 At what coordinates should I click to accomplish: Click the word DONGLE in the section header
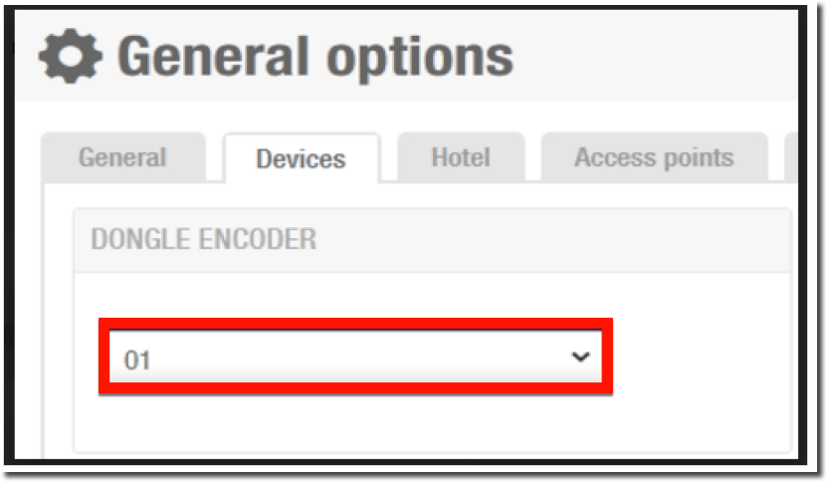[x=141, y=239]
